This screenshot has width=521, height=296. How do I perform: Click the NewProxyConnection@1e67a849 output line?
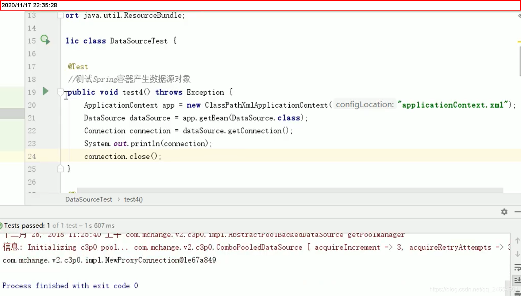coord(109,260)
